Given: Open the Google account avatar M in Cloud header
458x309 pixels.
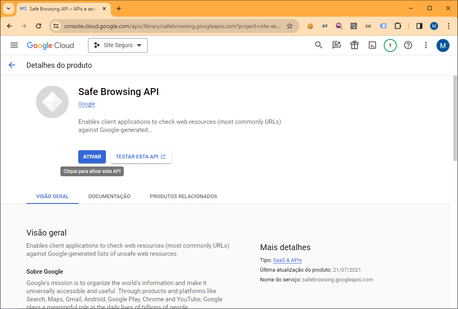Looking at the screenshot, I should [443, 45].
